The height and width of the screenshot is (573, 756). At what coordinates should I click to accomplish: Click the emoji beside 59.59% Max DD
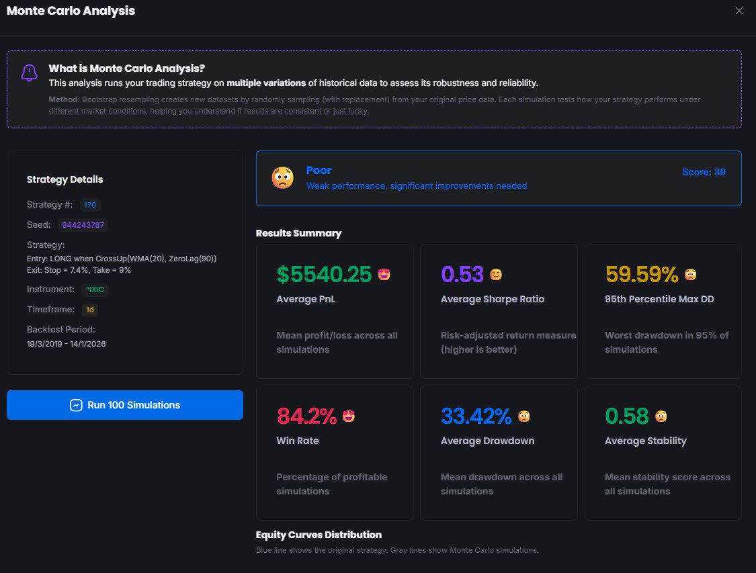(690, 274)
